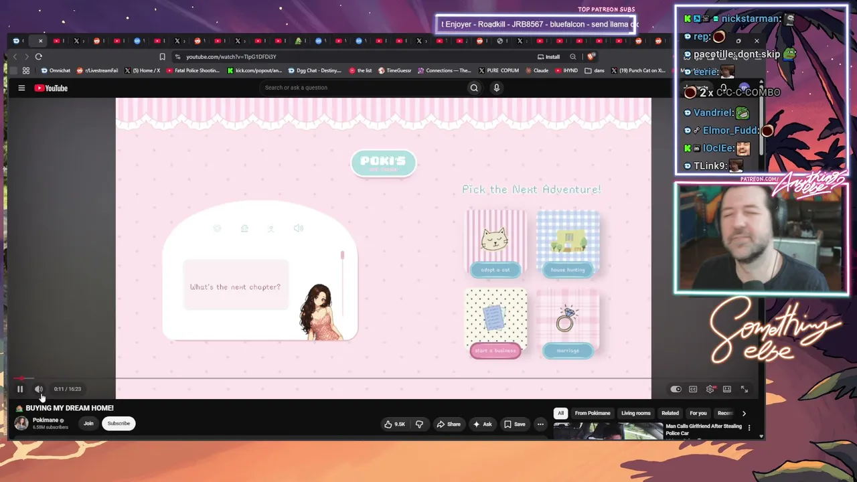Click the 'BUYING MY DREAM HOME!' video title
The width and height of the screenshot is (857, 482).
point(70,408)
